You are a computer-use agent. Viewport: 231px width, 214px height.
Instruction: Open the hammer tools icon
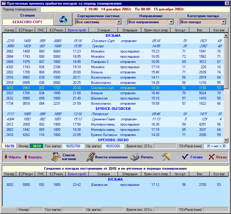pos(166,157)
